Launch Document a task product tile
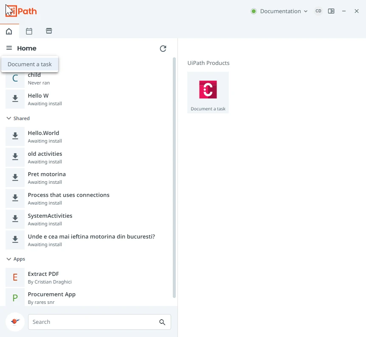 click(x=208, y=93)
